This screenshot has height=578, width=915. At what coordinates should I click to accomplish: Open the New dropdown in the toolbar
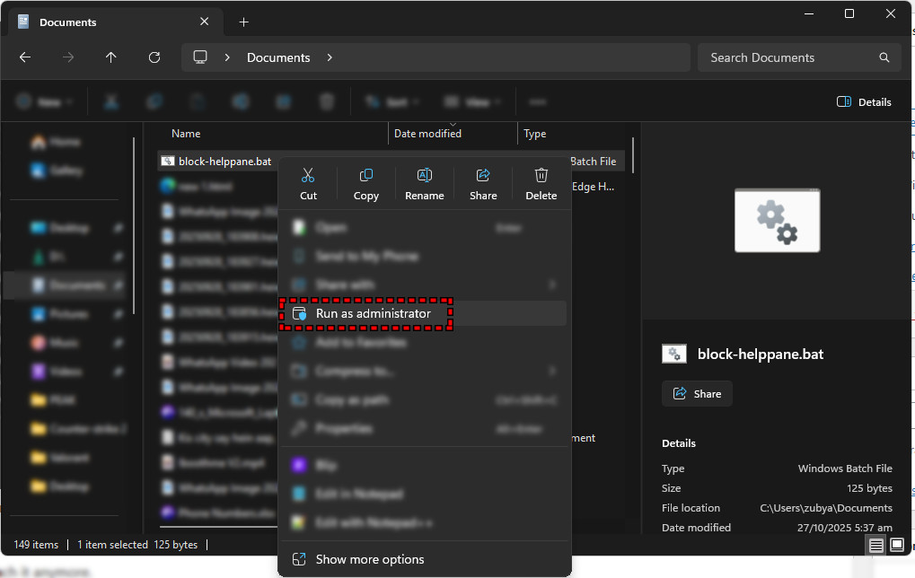click(44, 101)
